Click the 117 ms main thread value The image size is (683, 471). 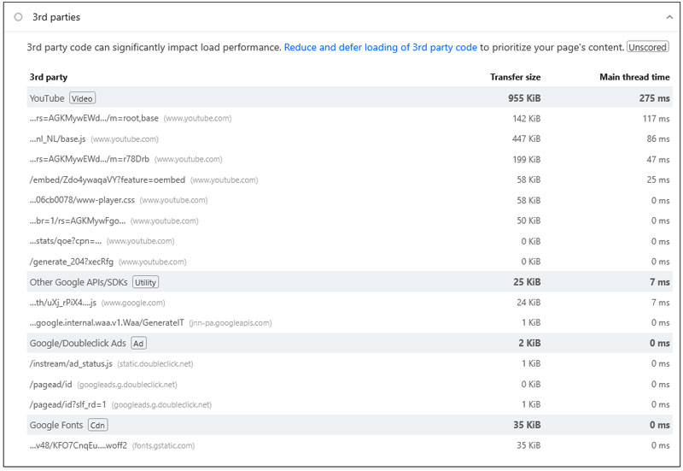(x=656, y=118)
